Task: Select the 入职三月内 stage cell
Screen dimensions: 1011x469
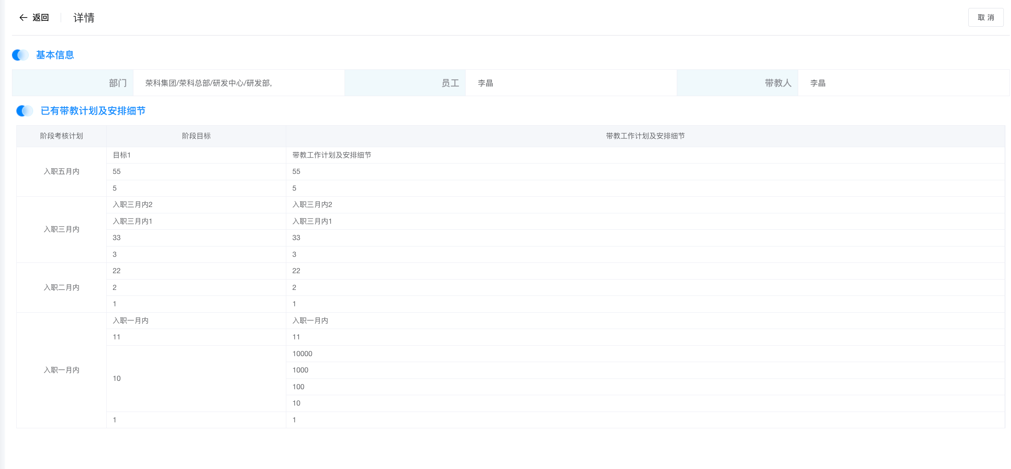Action: point(61,229)
